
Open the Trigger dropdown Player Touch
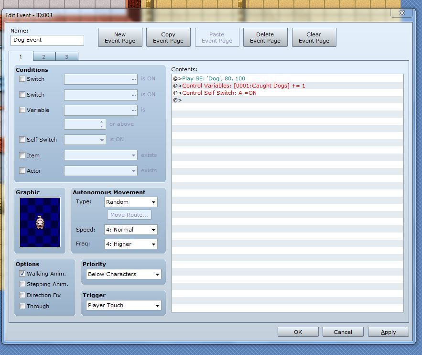[123, 305]
